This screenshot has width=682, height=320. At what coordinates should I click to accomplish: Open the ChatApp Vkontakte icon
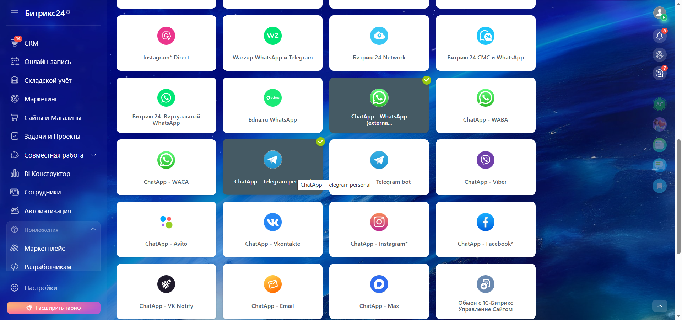click(x=272, y=222)
